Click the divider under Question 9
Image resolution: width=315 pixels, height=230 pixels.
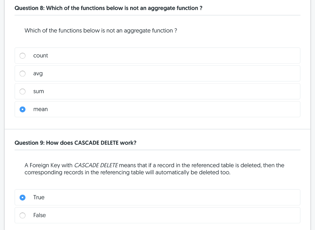[157, 150]
